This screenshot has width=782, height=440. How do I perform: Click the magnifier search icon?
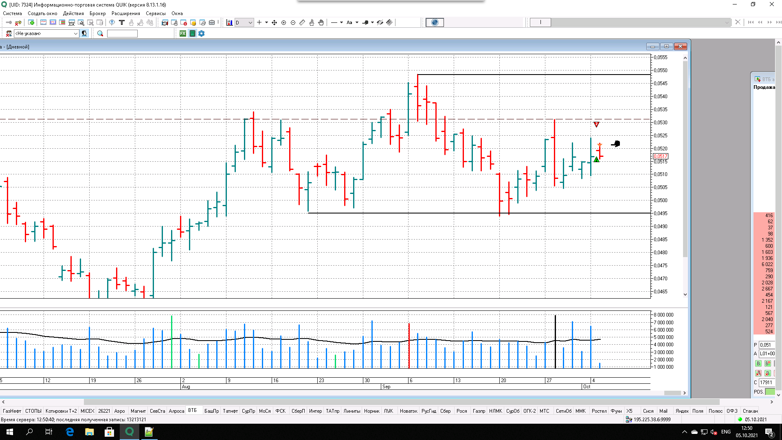pyautogui.click(x=100, y=33)
